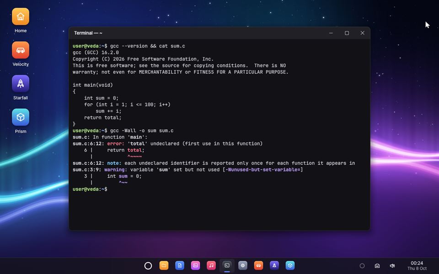Click the "gcc -Wall -o sum sum.c" command
The image size is (439, 274).
tap(142, 131)
